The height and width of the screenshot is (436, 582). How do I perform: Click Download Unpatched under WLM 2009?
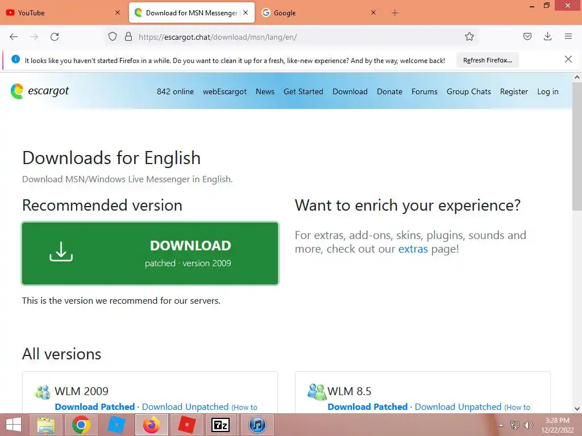click(x=185, y=406)
